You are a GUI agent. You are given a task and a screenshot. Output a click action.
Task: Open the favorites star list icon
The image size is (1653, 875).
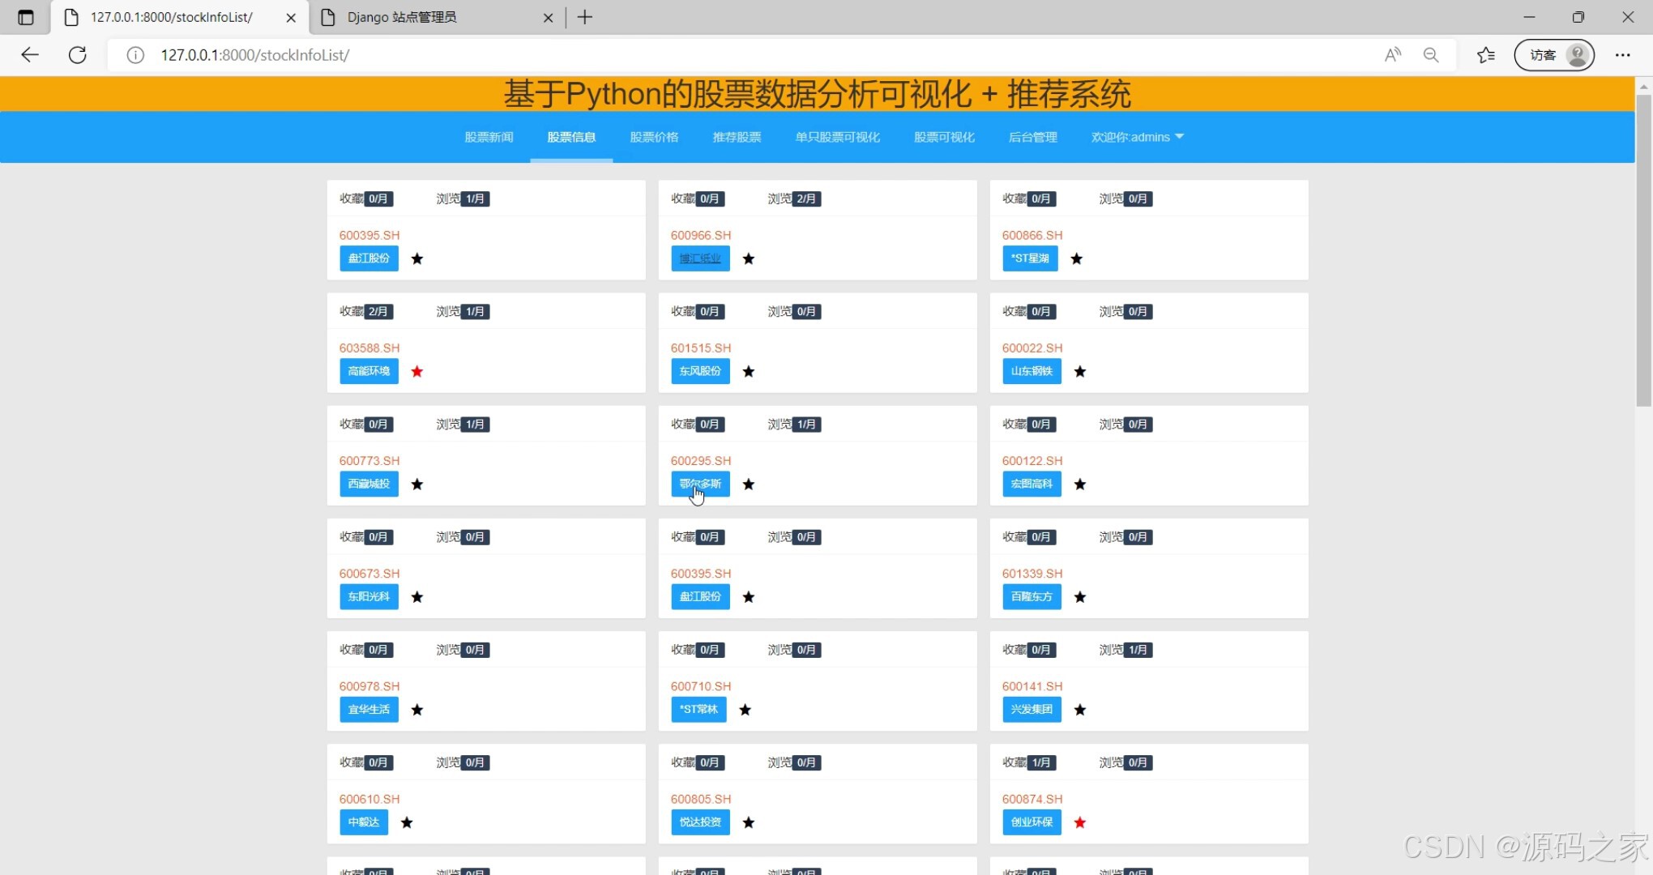tap(1485, 55)
